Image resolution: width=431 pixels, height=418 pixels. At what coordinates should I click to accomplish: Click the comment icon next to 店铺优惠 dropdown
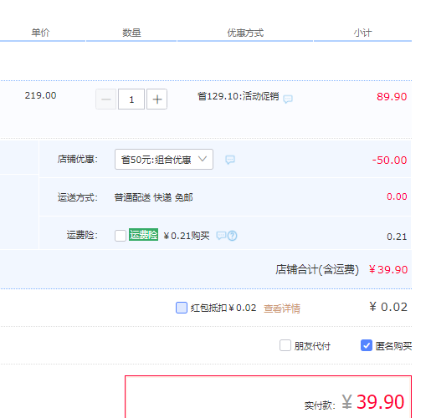[x=230, y=160]
